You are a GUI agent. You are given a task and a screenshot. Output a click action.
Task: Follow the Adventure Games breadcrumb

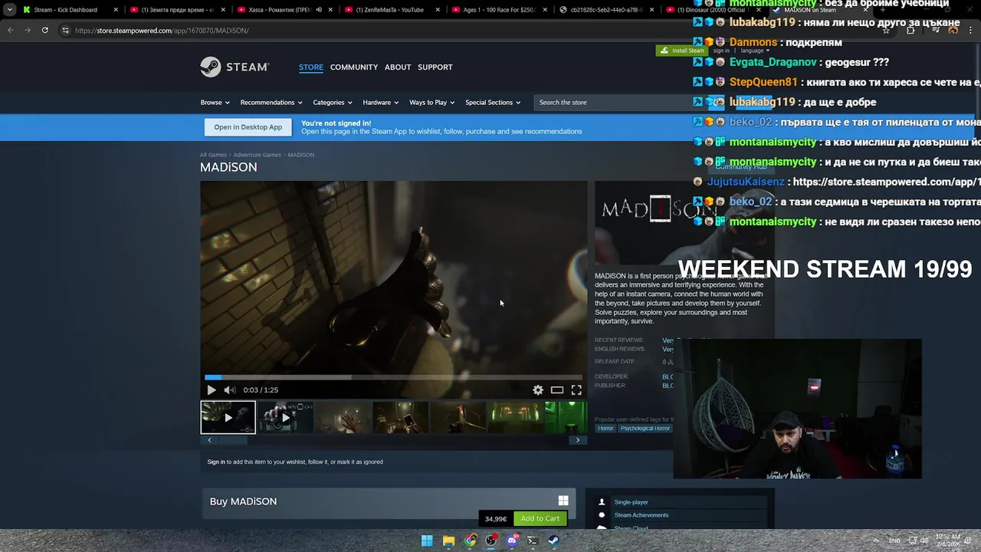(258, 155)
